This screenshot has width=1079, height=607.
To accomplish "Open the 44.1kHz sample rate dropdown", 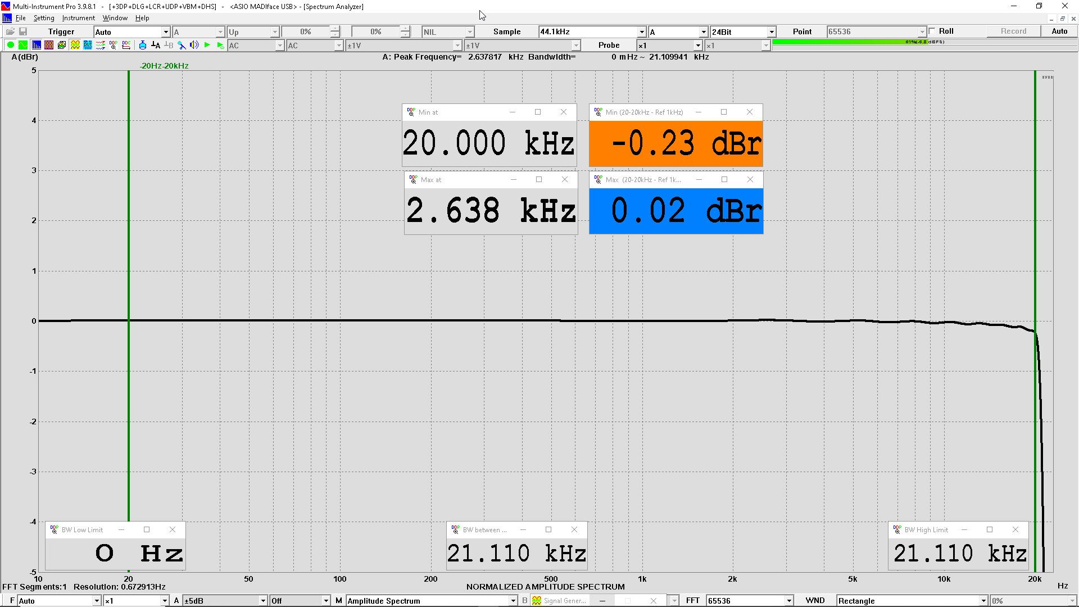I will (592, 31).
